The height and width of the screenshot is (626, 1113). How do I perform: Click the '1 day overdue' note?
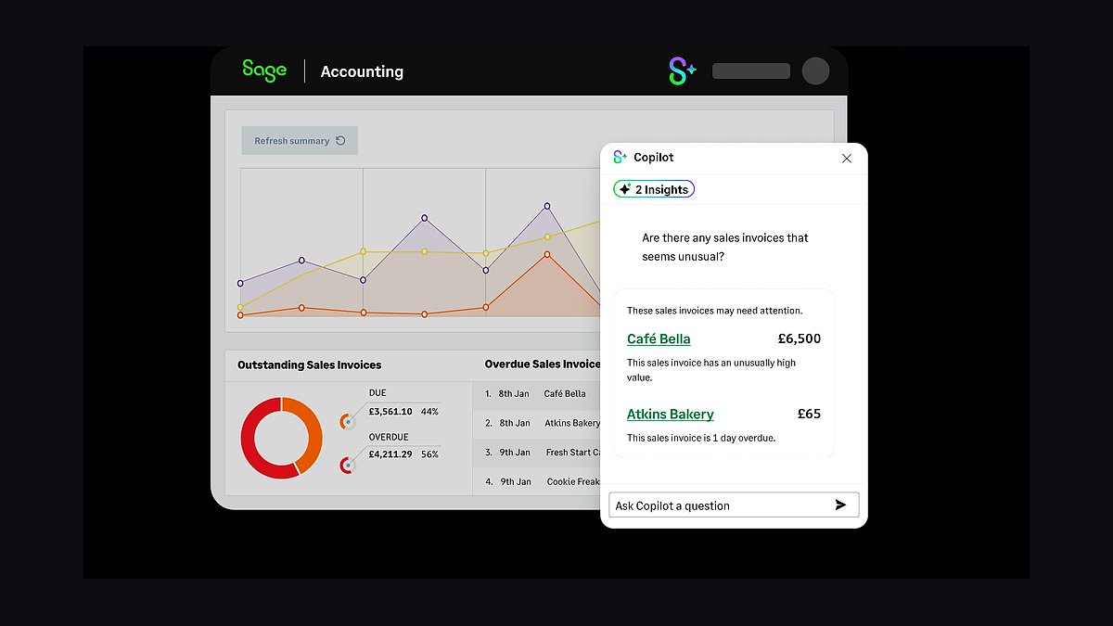click(x=701, y=438)
